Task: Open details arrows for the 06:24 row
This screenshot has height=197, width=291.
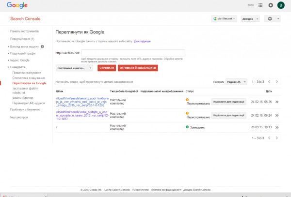Action: tap(277, 115)
